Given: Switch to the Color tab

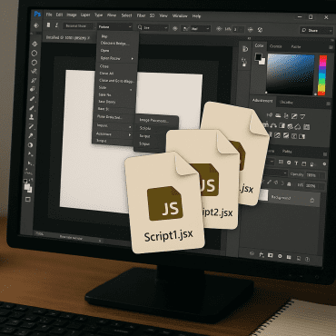Looking at the screenshot, I should tap(259, 45).
